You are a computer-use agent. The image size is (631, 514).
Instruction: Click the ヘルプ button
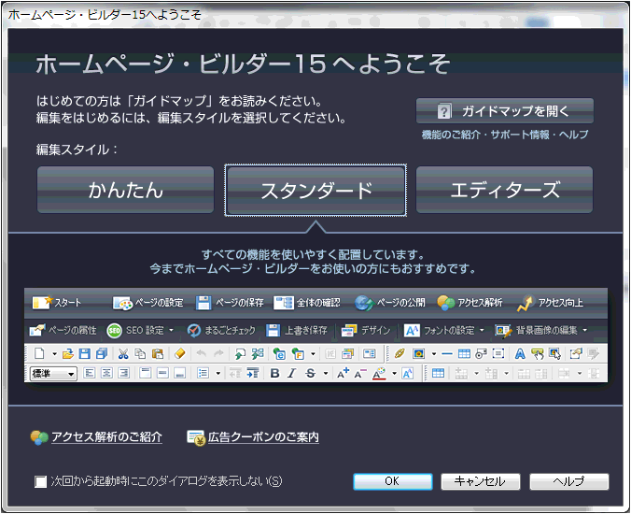click(569, 481)
